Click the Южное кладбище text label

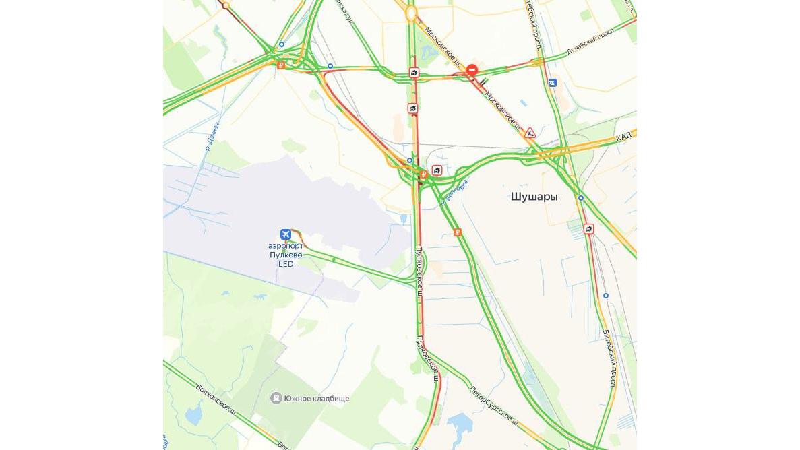[x=317, y=399]
